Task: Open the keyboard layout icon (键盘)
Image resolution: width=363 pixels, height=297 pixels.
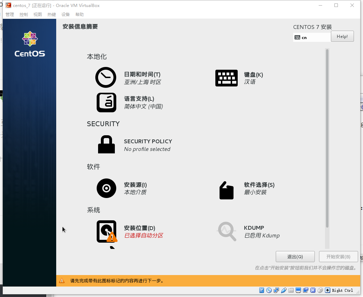Action: pos(227,78)
